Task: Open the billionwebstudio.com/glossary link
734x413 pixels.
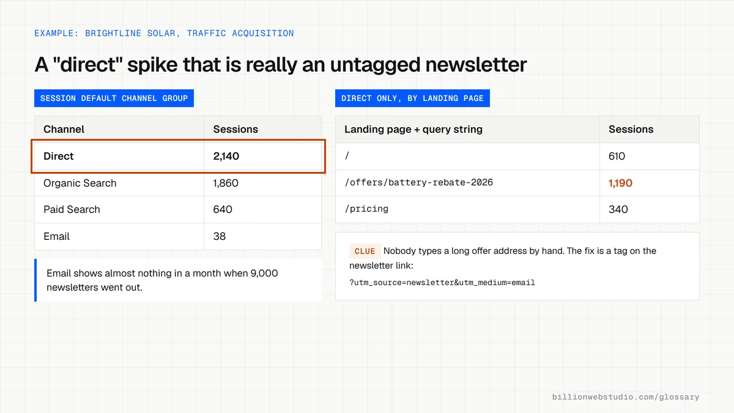Action: [x=626, y=397]
